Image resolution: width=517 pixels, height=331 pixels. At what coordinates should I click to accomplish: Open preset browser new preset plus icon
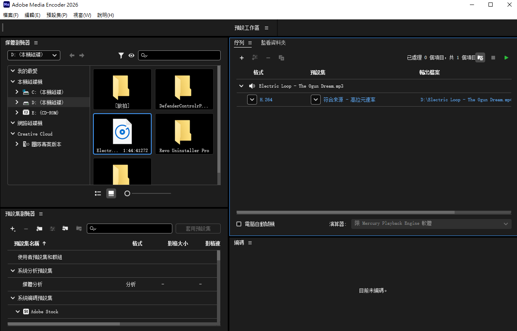click(13, 229)
